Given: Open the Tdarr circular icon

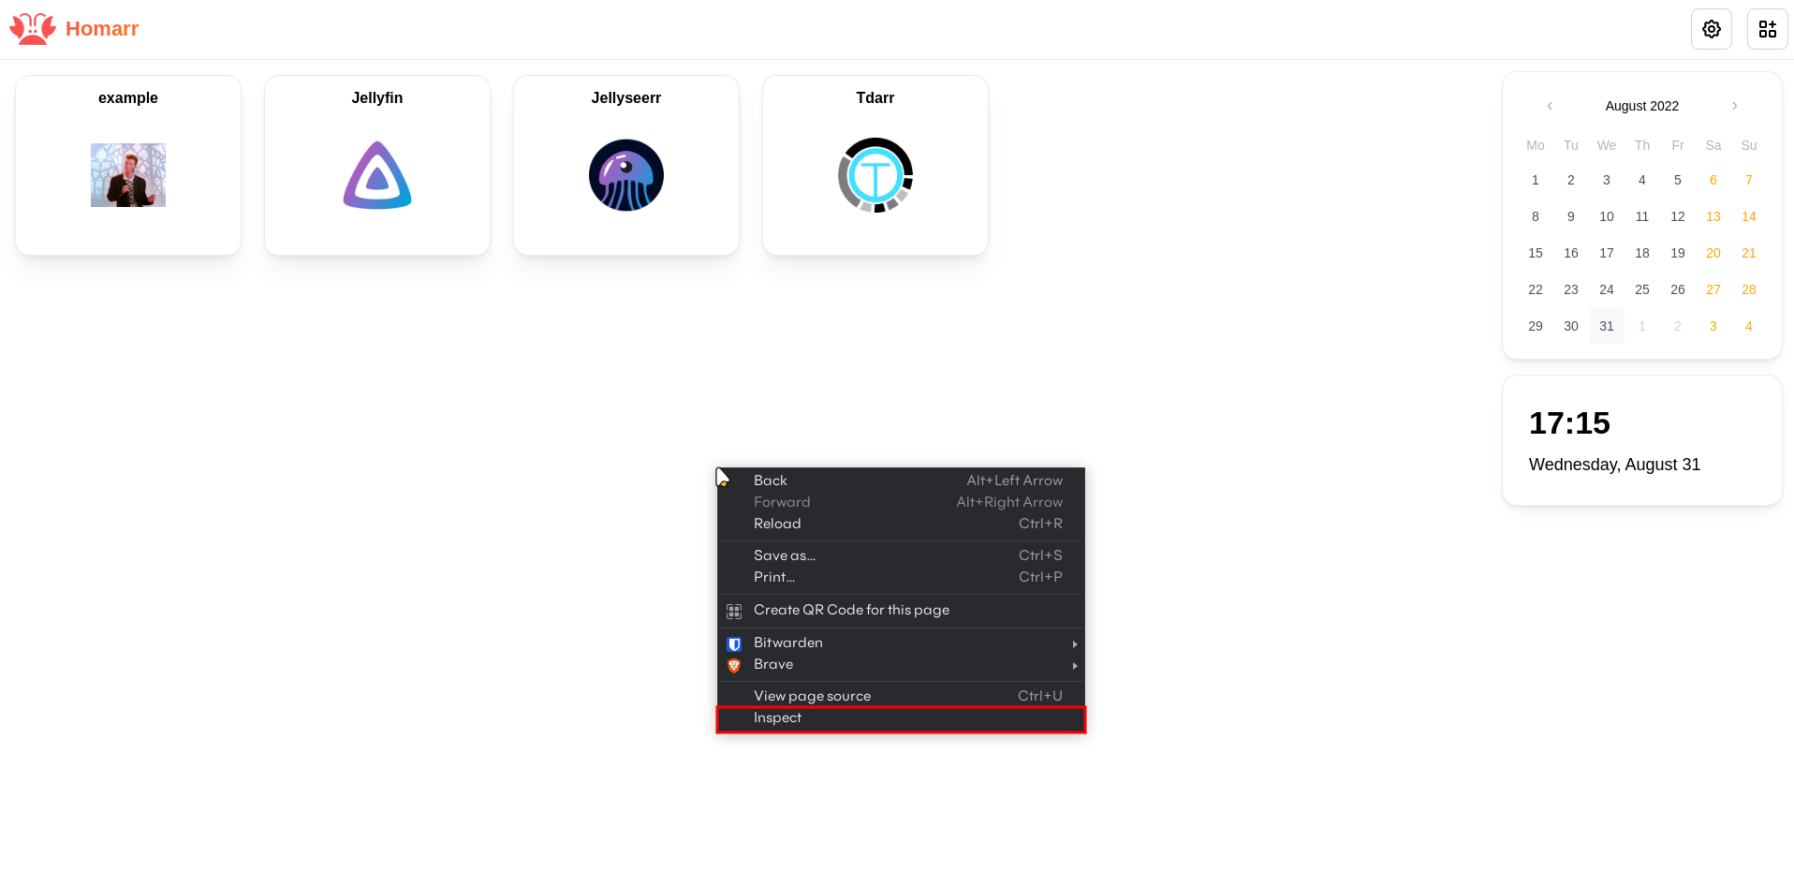Looking at the screenshot, I should (x=875, y=175).
